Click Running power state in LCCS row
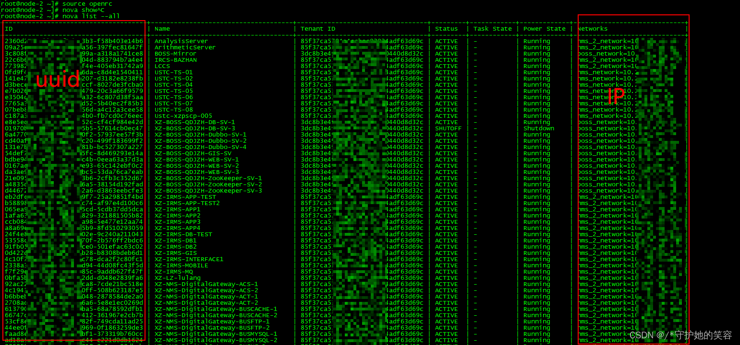The height and width of the screenshot is (345, 740). (537, 66)
